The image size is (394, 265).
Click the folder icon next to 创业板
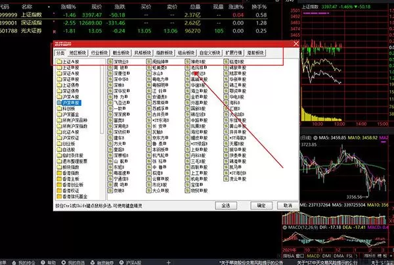point(59,144)
